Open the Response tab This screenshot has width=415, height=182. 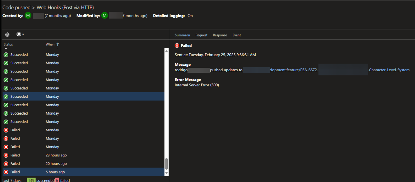pos(220,35)
